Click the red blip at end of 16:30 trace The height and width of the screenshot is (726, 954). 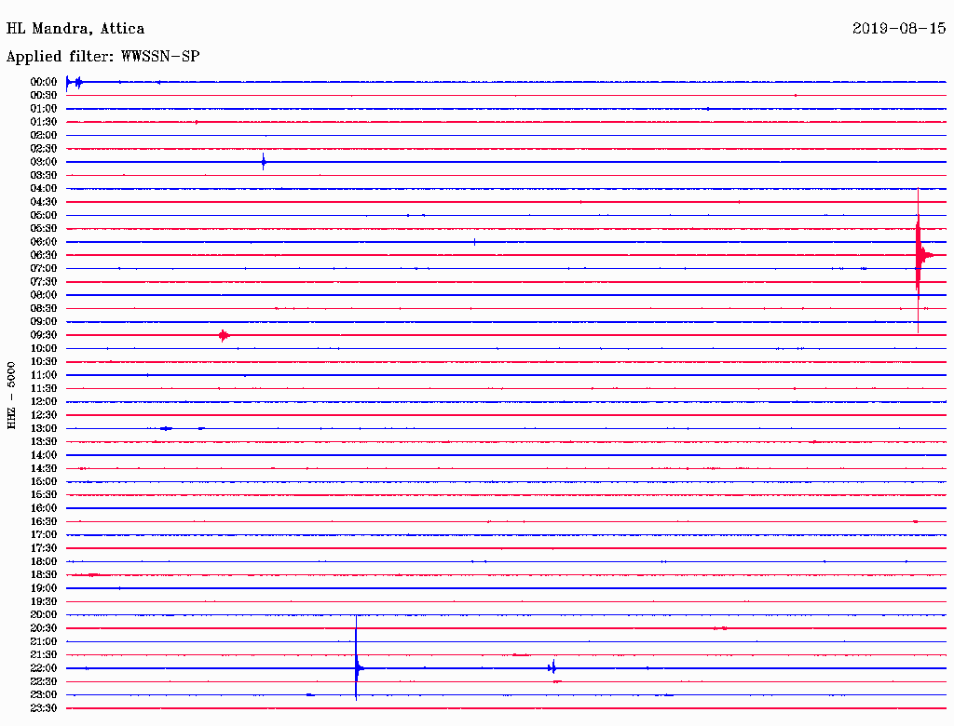(916, 522)
